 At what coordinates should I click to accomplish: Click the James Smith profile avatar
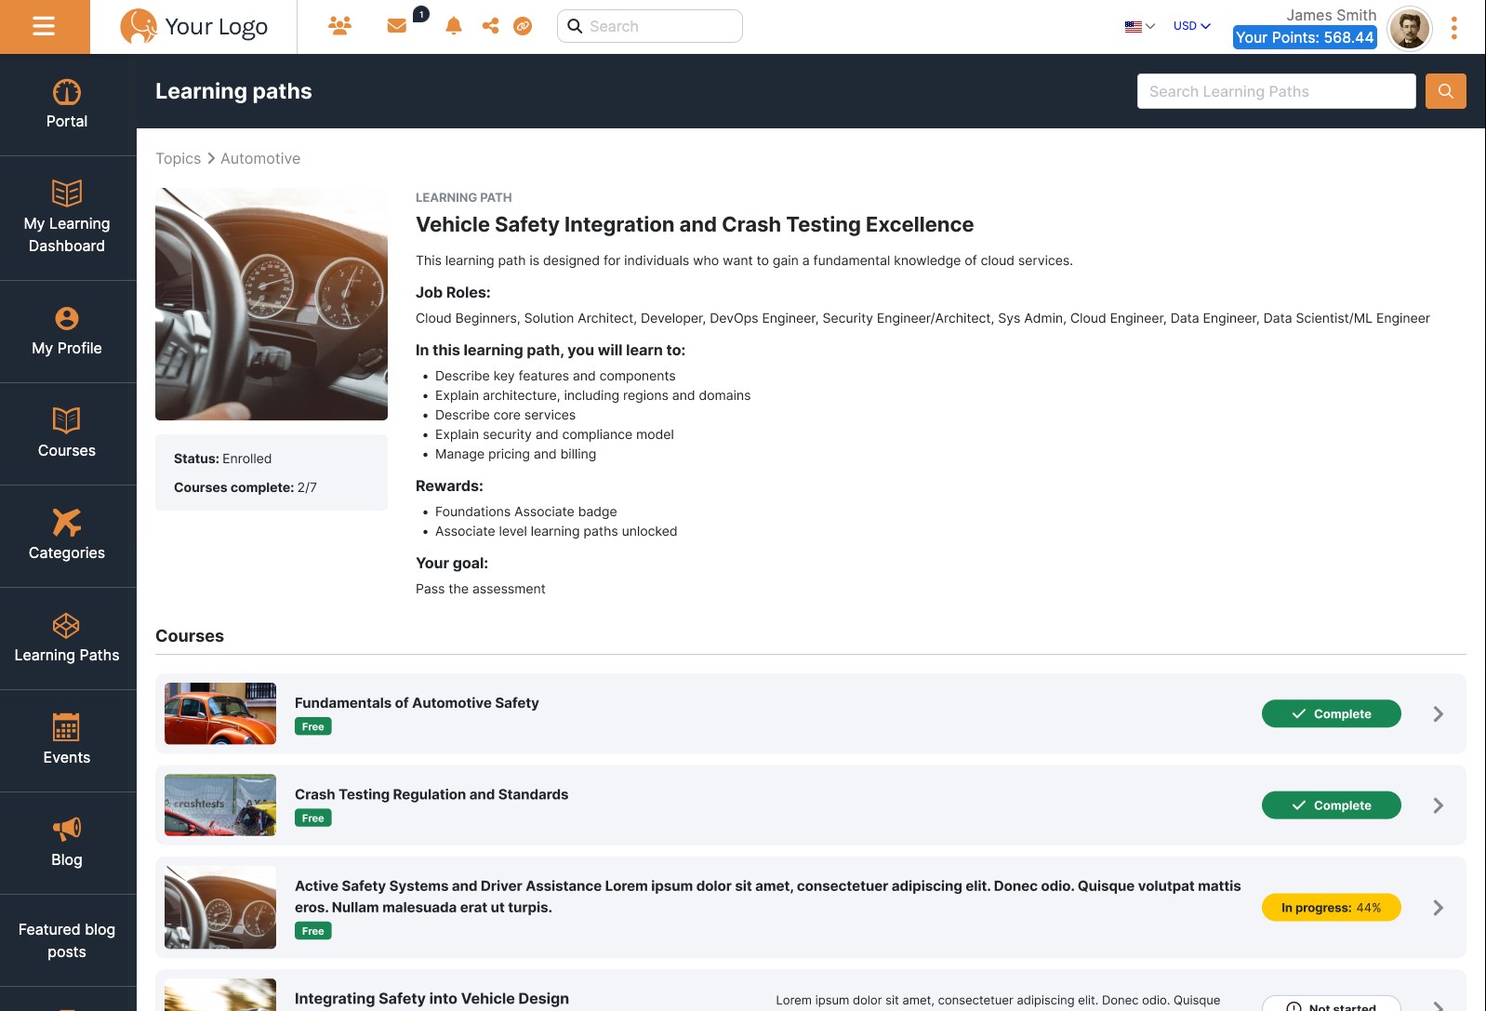[1409, 29]
